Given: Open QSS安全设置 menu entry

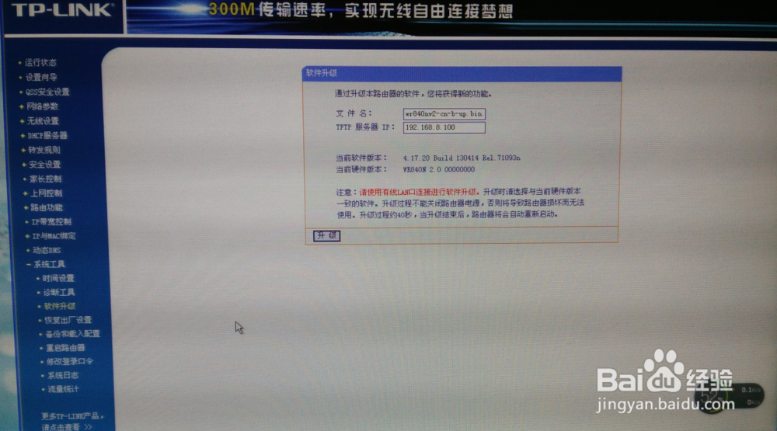Looking at the screenshot, I should 47,92.
